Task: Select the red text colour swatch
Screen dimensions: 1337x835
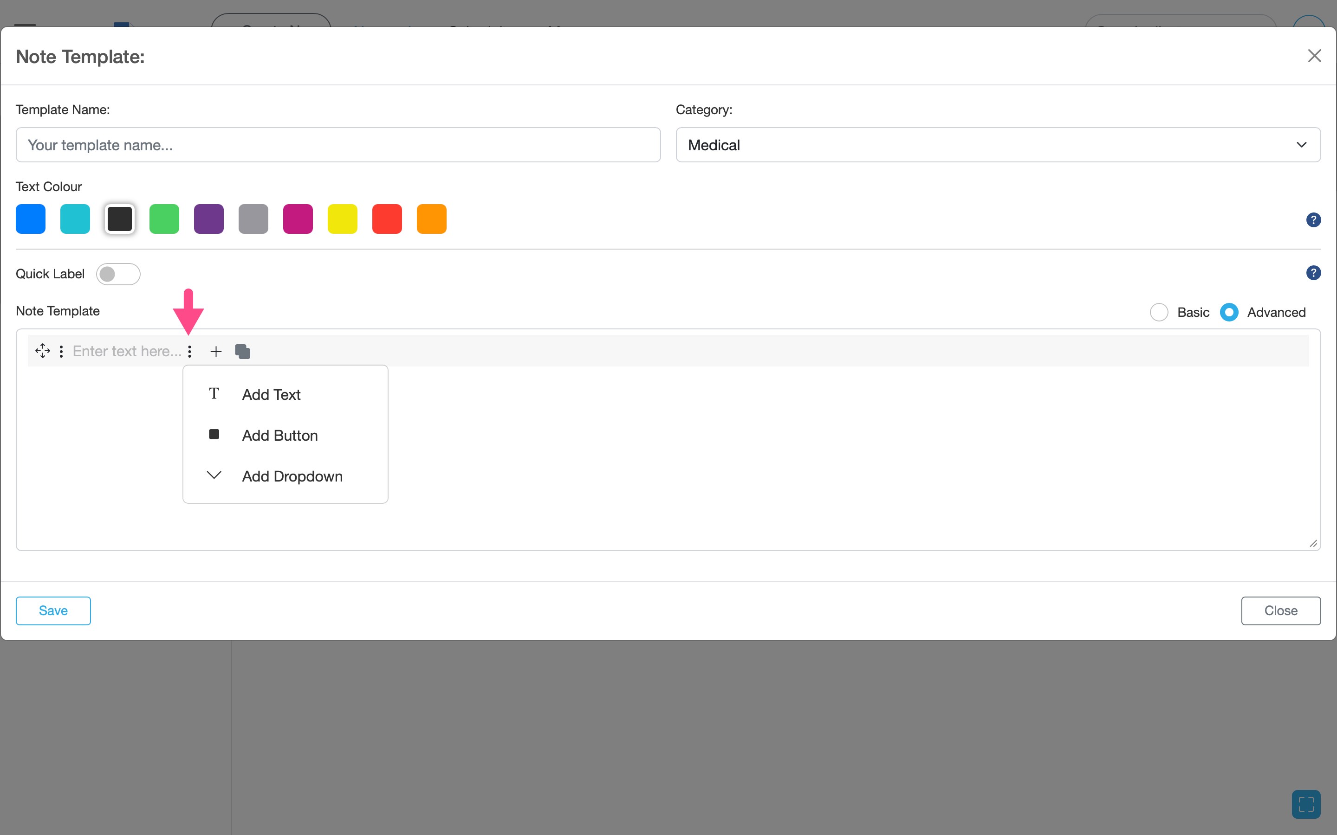Action: (387, 218)
